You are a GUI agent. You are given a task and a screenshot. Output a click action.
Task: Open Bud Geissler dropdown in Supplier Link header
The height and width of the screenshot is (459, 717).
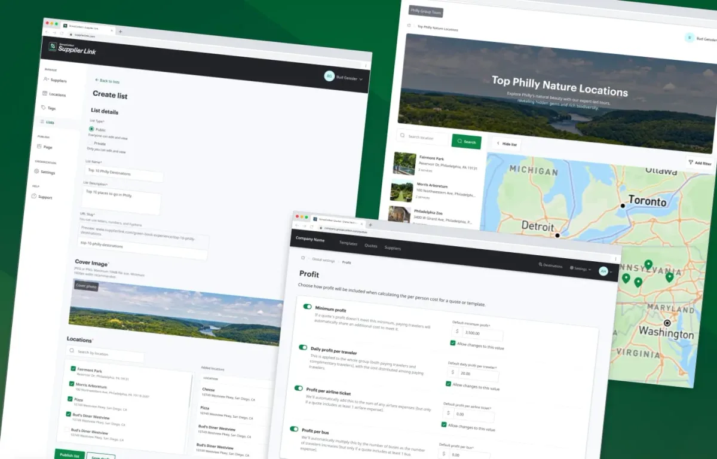coord(350,78)
